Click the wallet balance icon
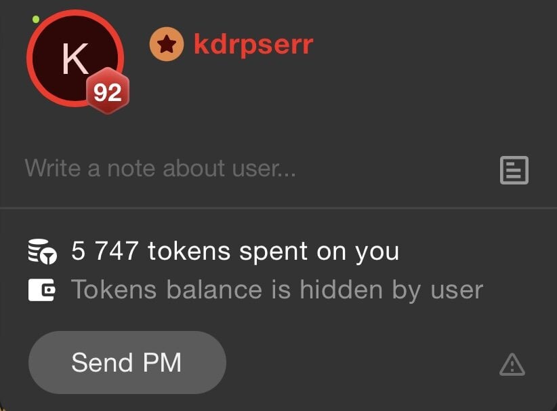The width and height of the screenshot is (557, 411). (41, 290)
